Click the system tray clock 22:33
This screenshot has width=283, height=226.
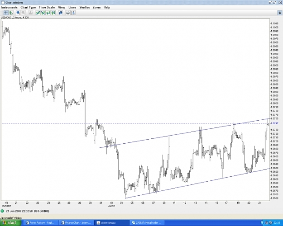tap(277, 223)
